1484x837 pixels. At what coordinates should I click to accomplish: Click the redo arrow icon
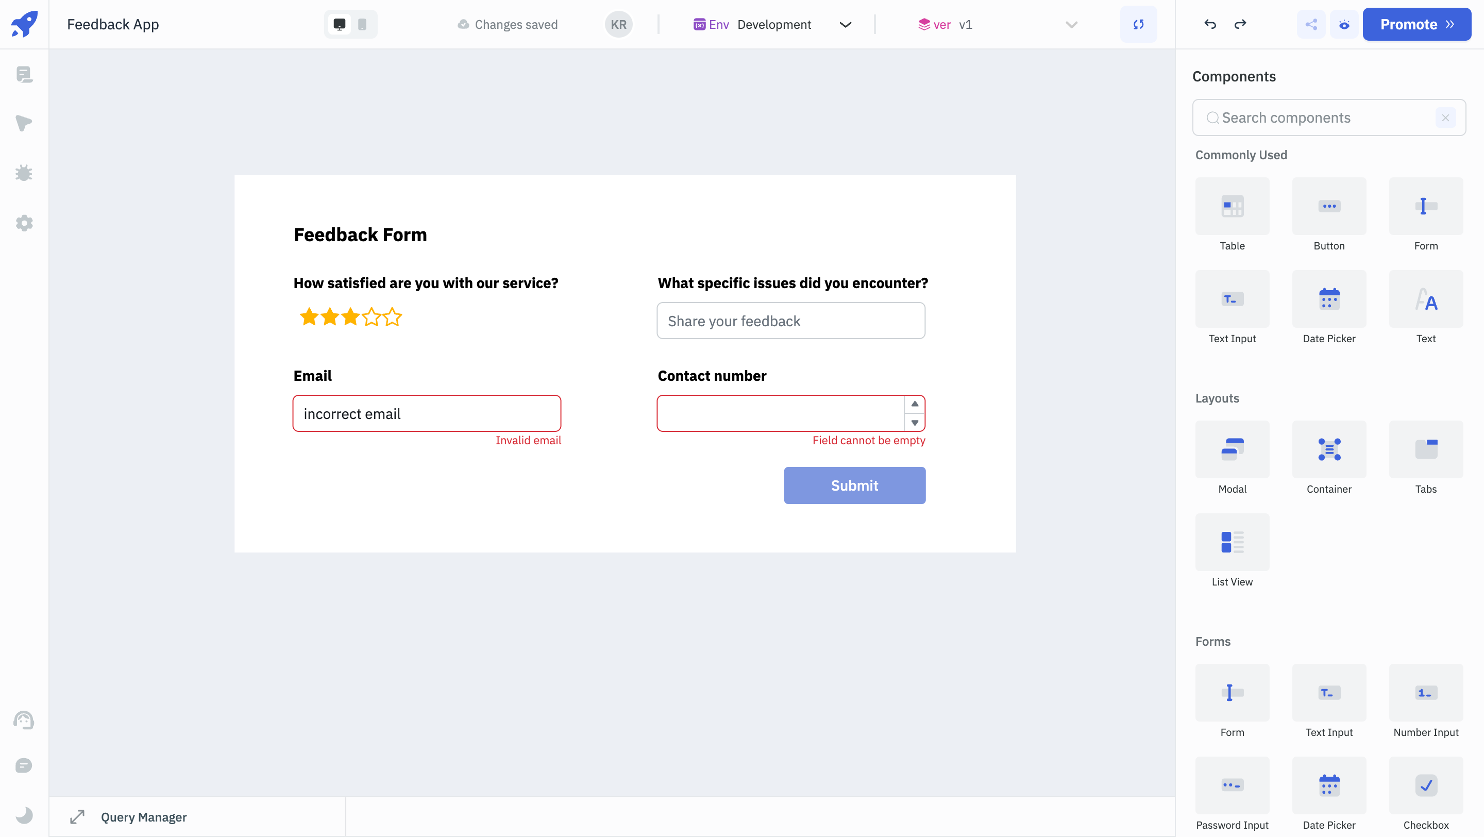[1240, 23]
